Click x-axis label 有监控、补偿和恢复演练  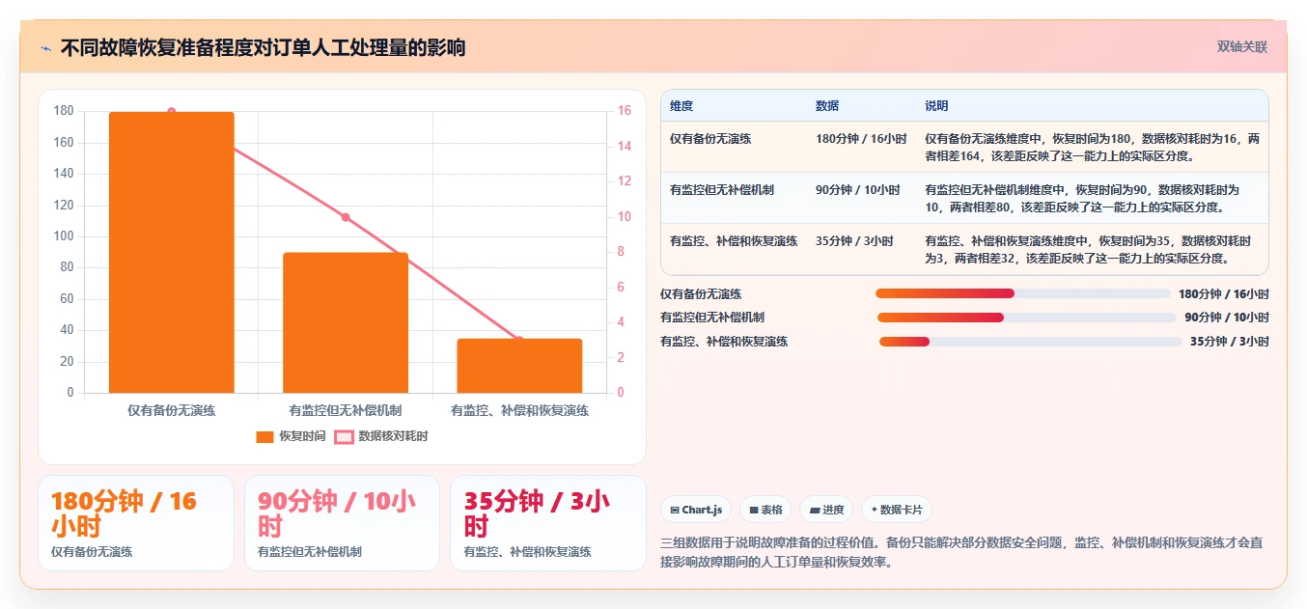pos(519,410)
